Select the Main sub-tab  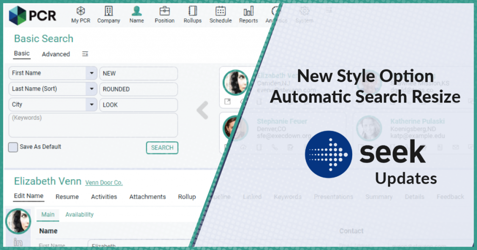coord(48,215)
